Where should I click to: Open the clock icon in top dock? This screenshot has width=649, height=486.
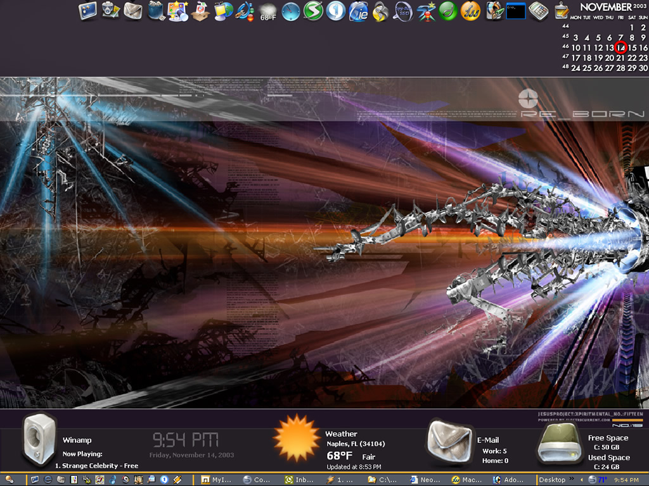tap(290, 11)
